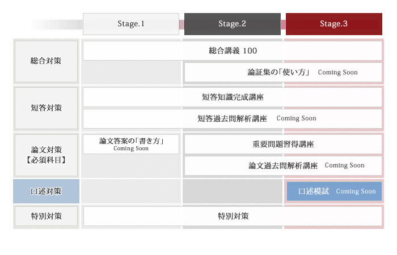The height and width of the screenshot is (255, 397).
Task: Select the 短答対策 category label
Action: [x=46, y=108]
